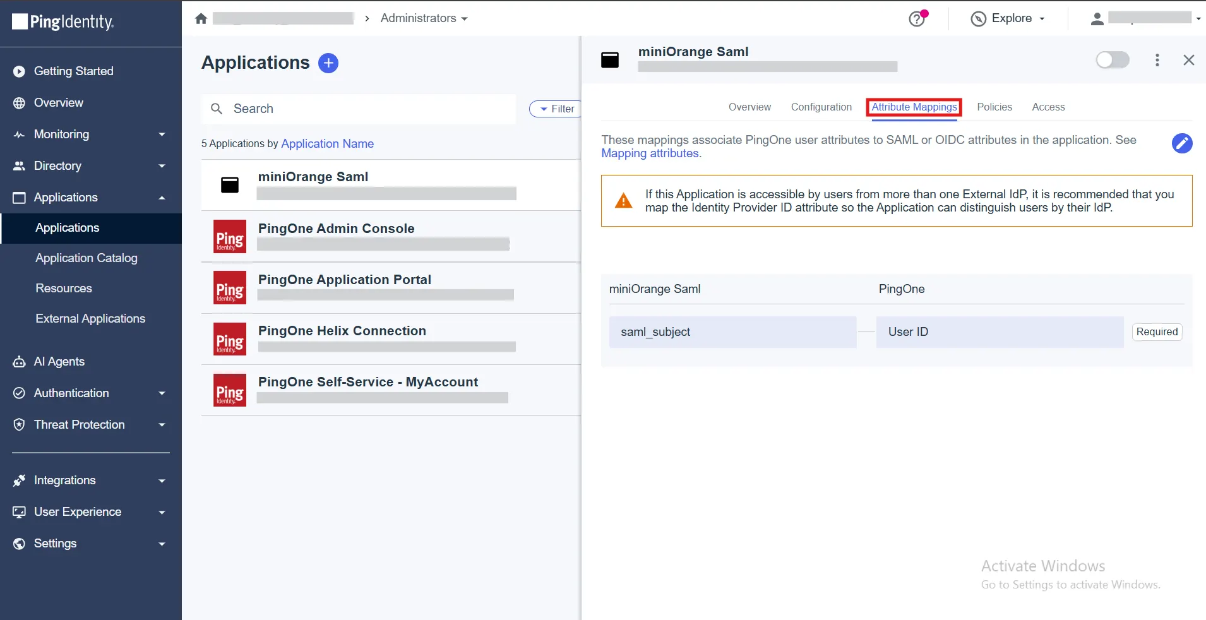The height and width of the screenshot is (620, 1206).
Task: Click the PingOne Self-Service MyAccount logo icon
Action: pos(230,390)
